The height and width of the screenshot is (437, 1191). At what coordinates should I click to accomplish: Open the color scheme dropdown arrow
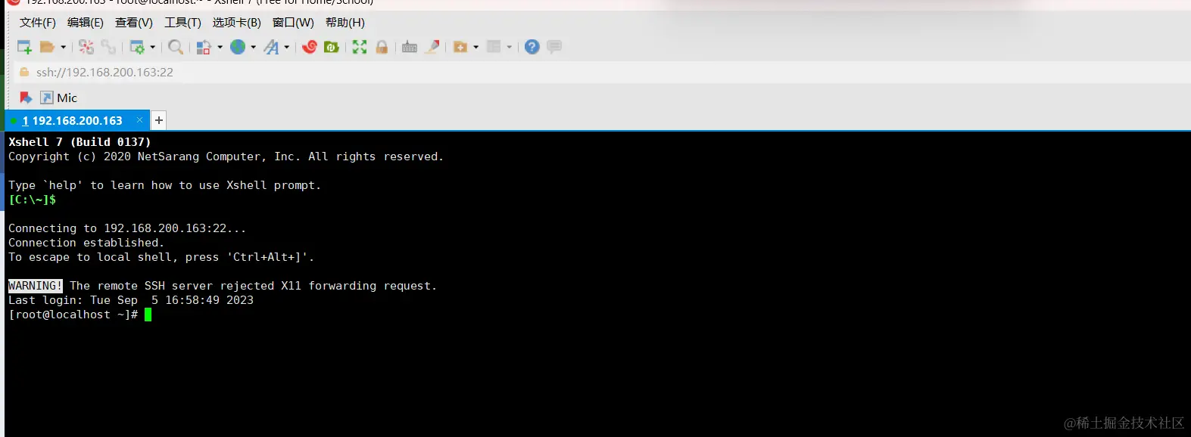(x=220, y=47)
